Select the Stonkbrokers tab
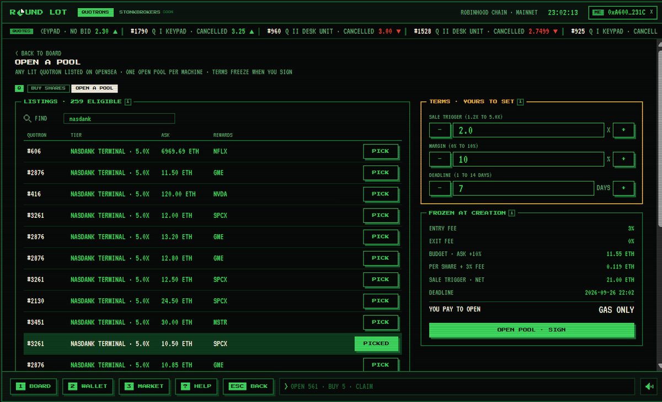The width and height of the screenshot is (662, 402). coord(140,12)
